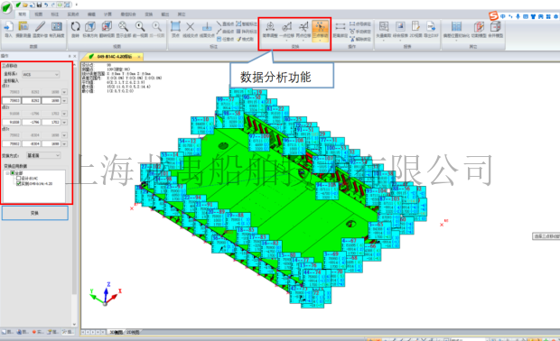Toggle the 全部 root checkbox in tree
Viewport: 560px width, 341px height.
tap(13, 172)
